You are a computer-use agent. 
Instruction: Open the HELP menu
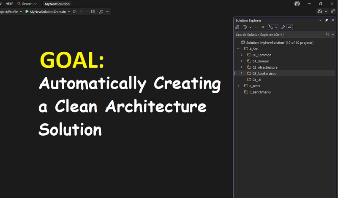(9, 4)
